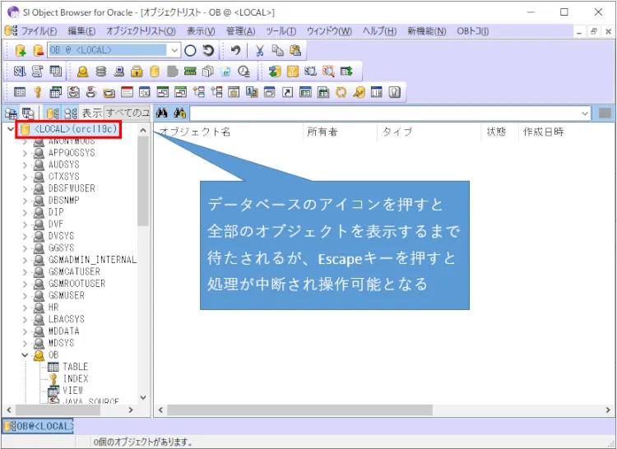Select the INDEX node under OB
The width and height of the screenshot is (617, 449).
76,378
